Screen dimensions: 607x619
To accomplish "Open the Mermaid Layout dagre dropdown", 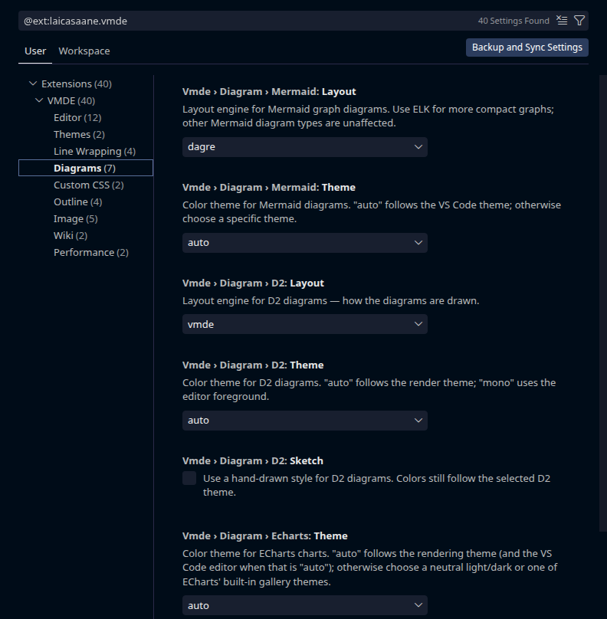I will pos(305,147).
